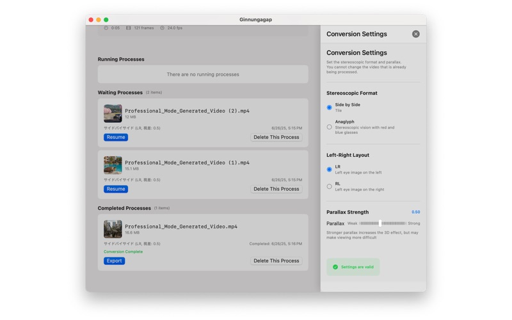Click the green window zoom button
This screenshot has width=512, height=320.
(x=106, y=20)
